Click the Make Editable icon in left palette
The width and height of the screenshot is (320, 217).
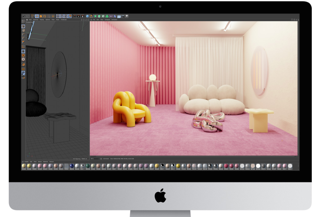click(x=23, y=22)
